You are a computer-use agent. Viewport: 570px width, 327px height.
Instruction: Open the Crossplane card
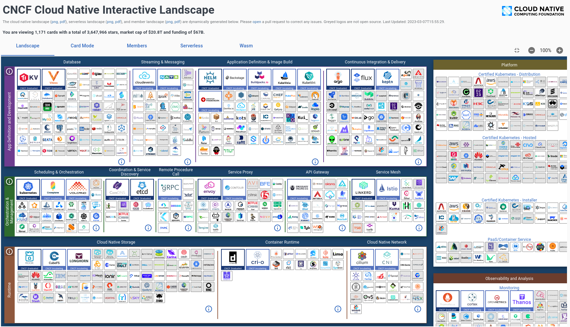click(x=53, y=190)
